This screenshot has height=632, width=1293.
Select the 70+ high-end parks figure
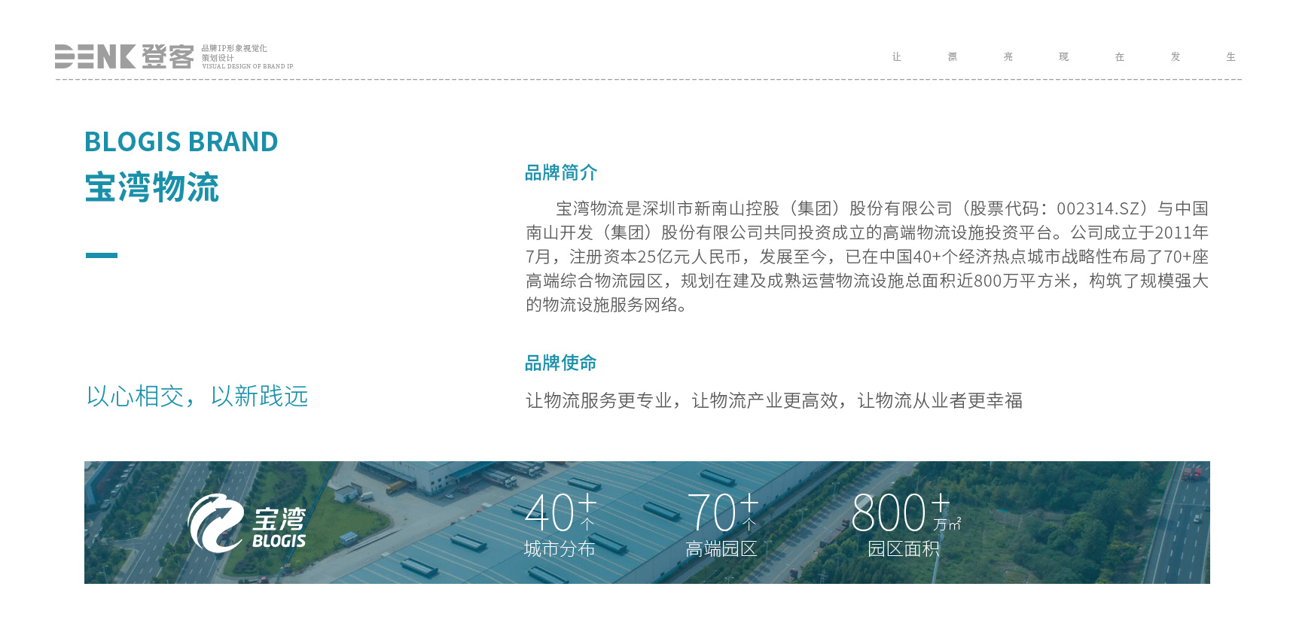[x=721, y=514]
